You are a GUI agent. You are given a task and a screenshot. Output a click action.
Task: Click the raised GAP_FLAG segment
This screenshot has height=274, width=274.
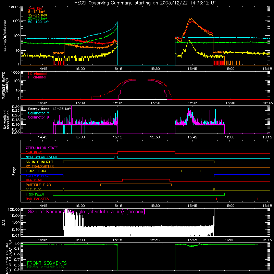pyautogui.click(x=146, y=152)
